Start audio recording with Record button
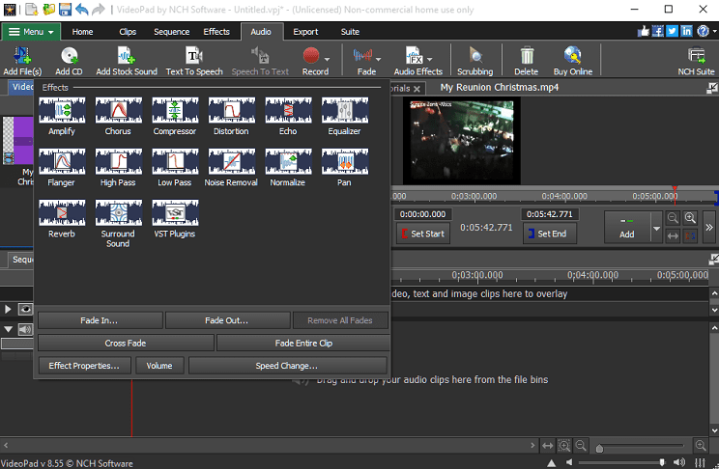The width and height of the screenshot is (719, 469). point(311,61)
